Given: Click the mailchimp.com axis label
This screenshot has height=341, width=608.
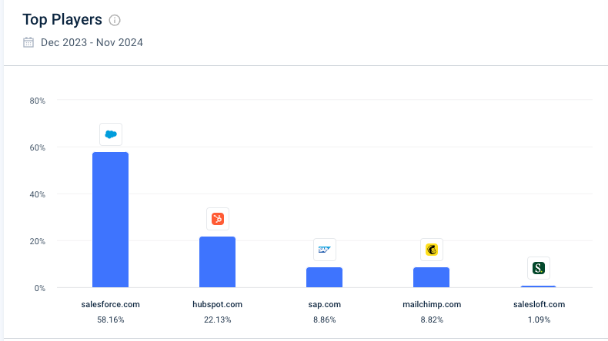Looking at the screenshot, I should click(x=432, y=304).
